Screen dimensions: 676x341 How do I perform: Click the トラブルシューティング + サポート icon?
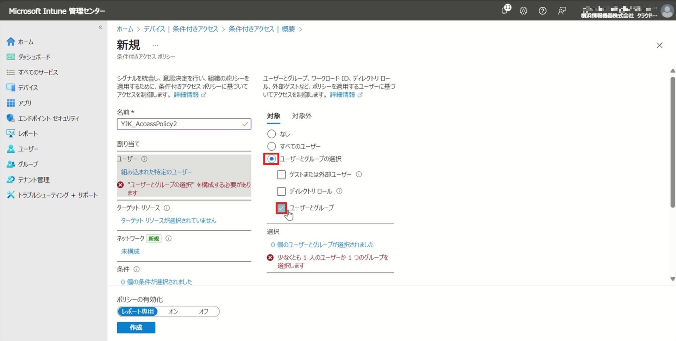[11, 195]
